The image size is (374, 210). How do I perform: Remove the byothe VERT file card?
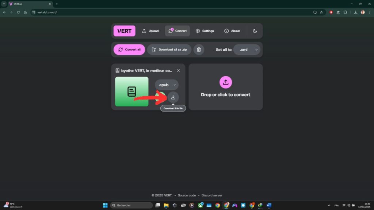coord(178,71)
